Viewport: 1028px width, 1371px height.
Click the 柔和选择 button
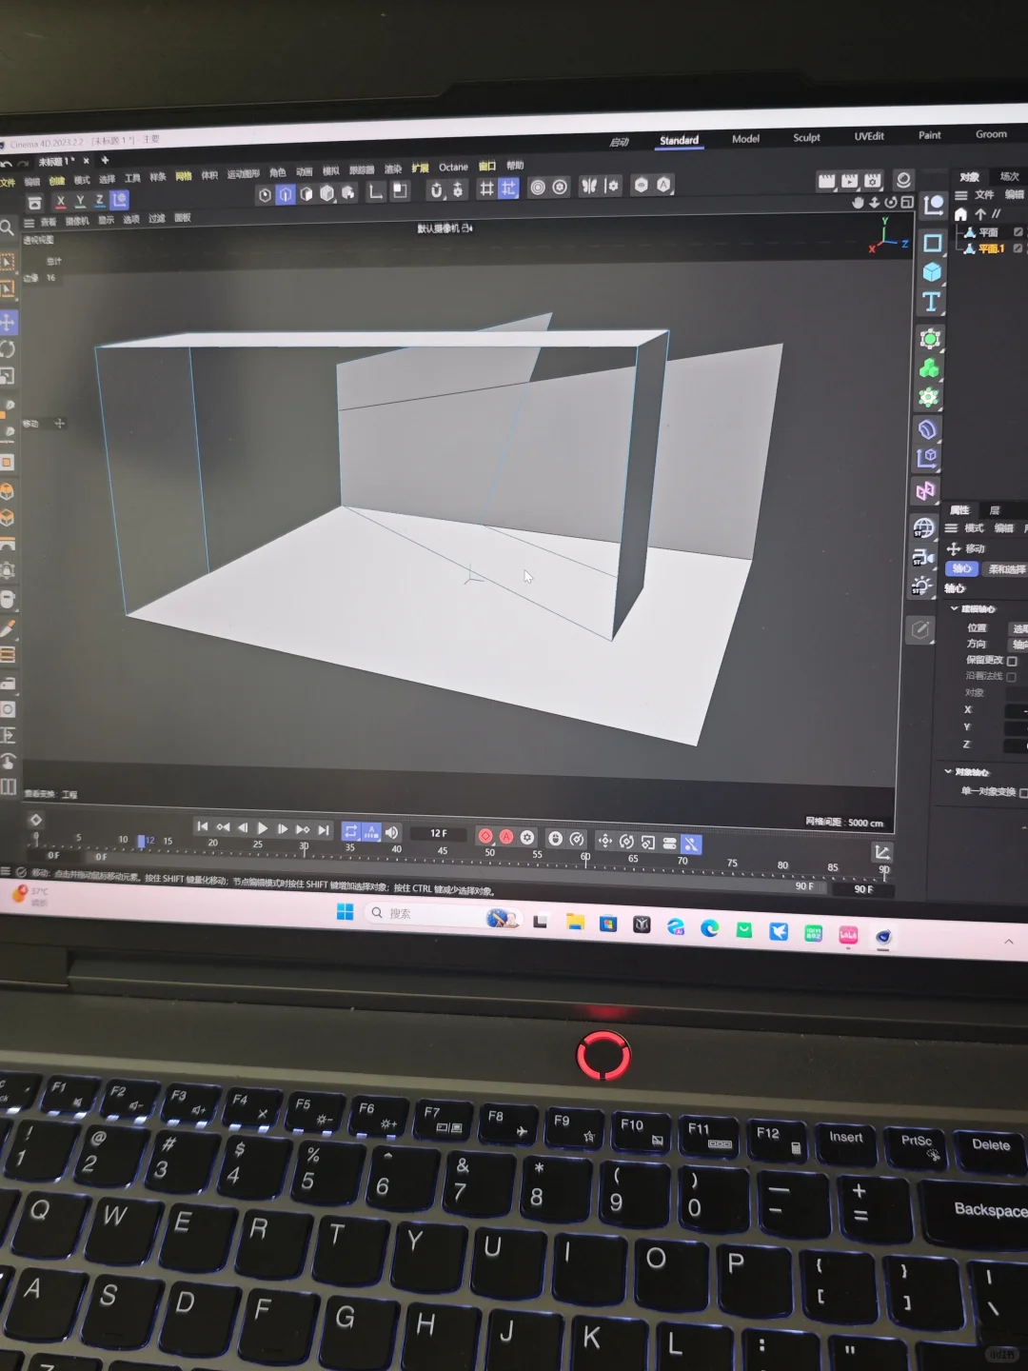point(1006,568)
